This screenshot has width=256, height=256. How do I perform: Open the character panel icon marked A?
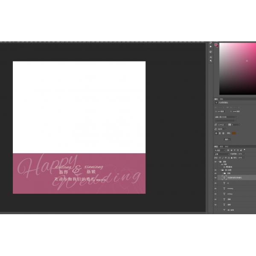211,57
